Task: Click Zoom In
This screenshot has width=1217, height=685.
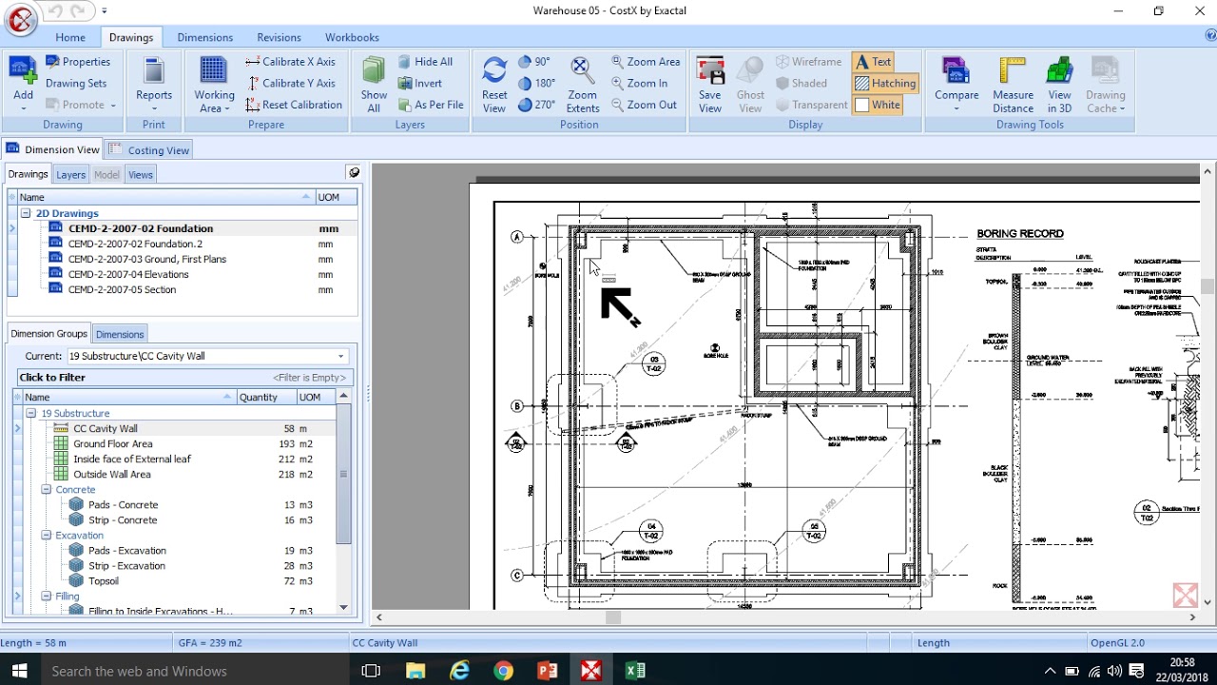Action: tap(639, 84)
